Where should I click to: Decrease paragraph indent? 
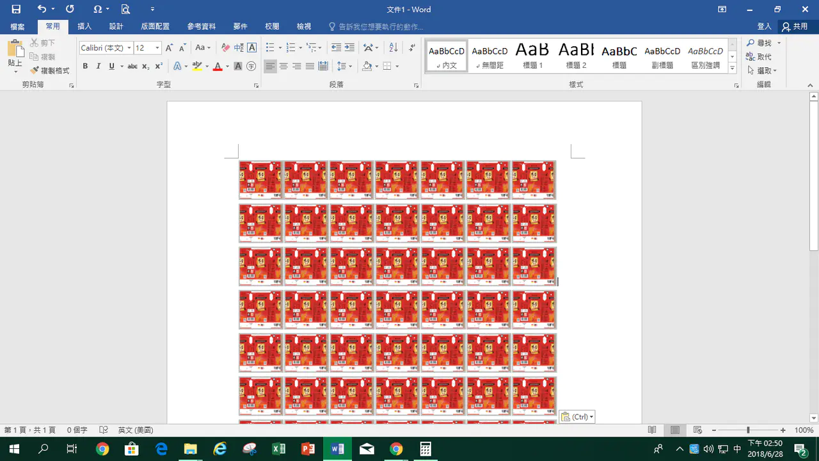[x=337, y=48]
